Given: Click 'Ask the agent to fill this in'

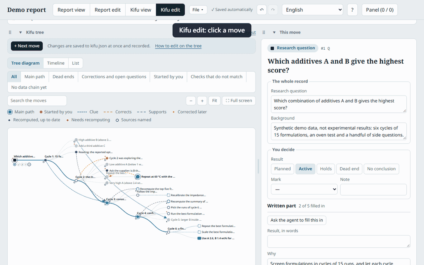Looking at the screenshot, I should click(297, 220).
